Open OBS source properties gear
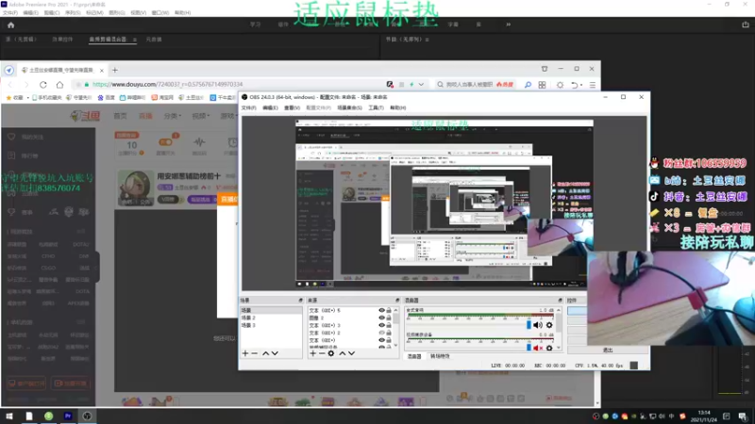 click(x=331, y=353)
